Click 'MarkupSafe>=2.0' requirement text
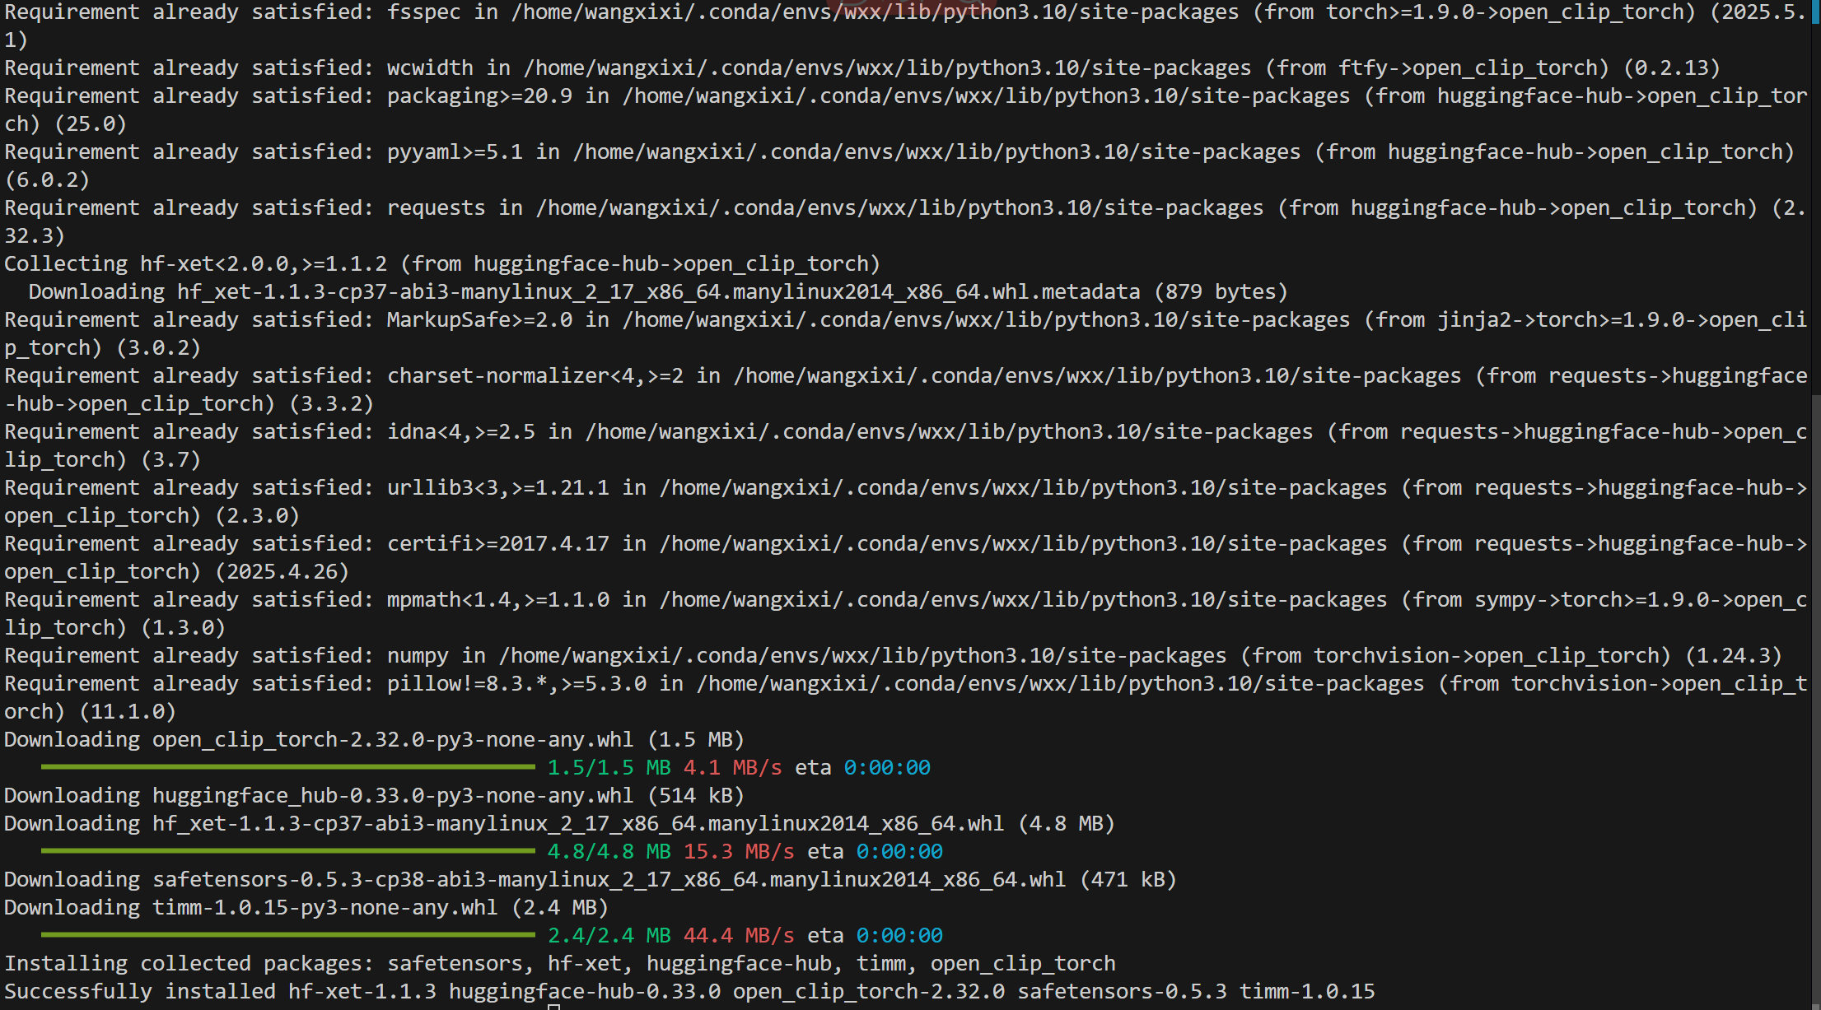 pyautogui.click(x=479, y=320)
